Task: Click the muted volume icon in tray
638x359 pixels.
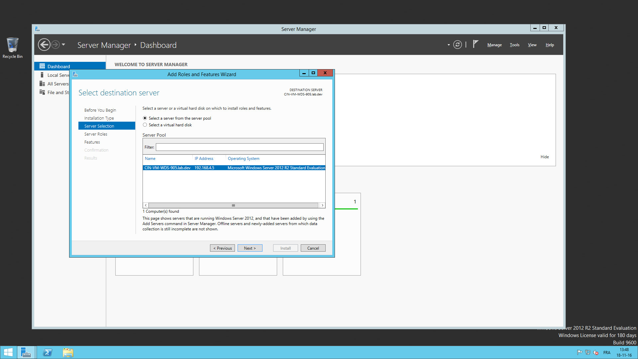Action: pos(596,352)
